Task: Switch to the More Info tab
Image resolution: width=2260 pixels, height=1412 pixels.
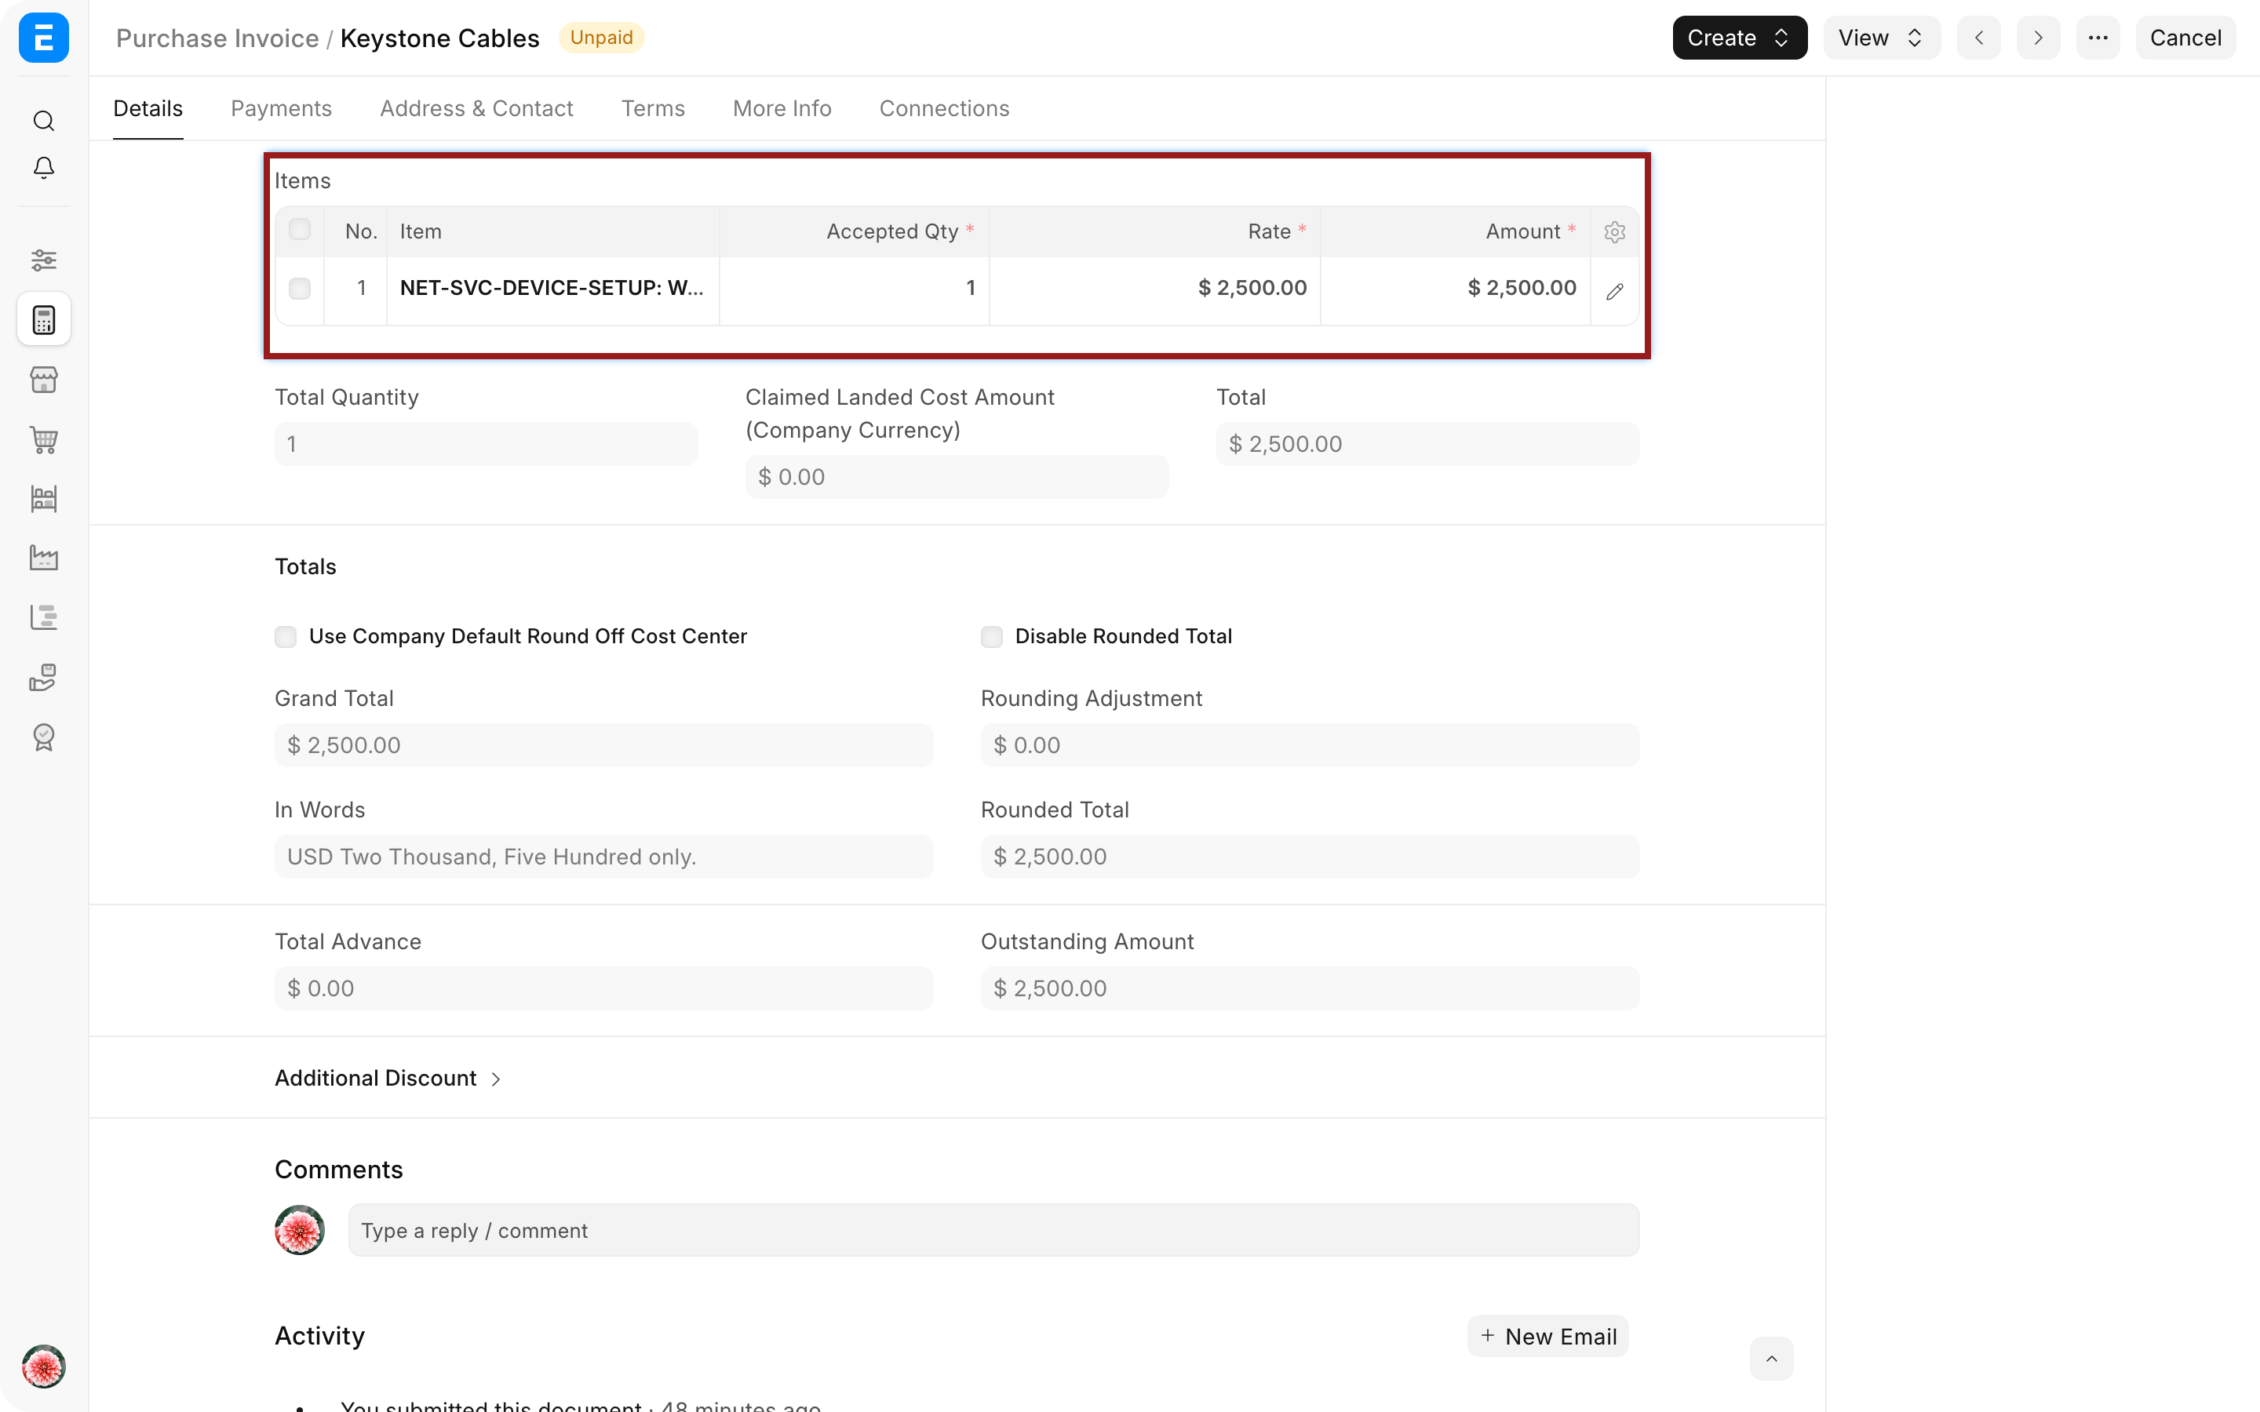Action: point(782,108)
